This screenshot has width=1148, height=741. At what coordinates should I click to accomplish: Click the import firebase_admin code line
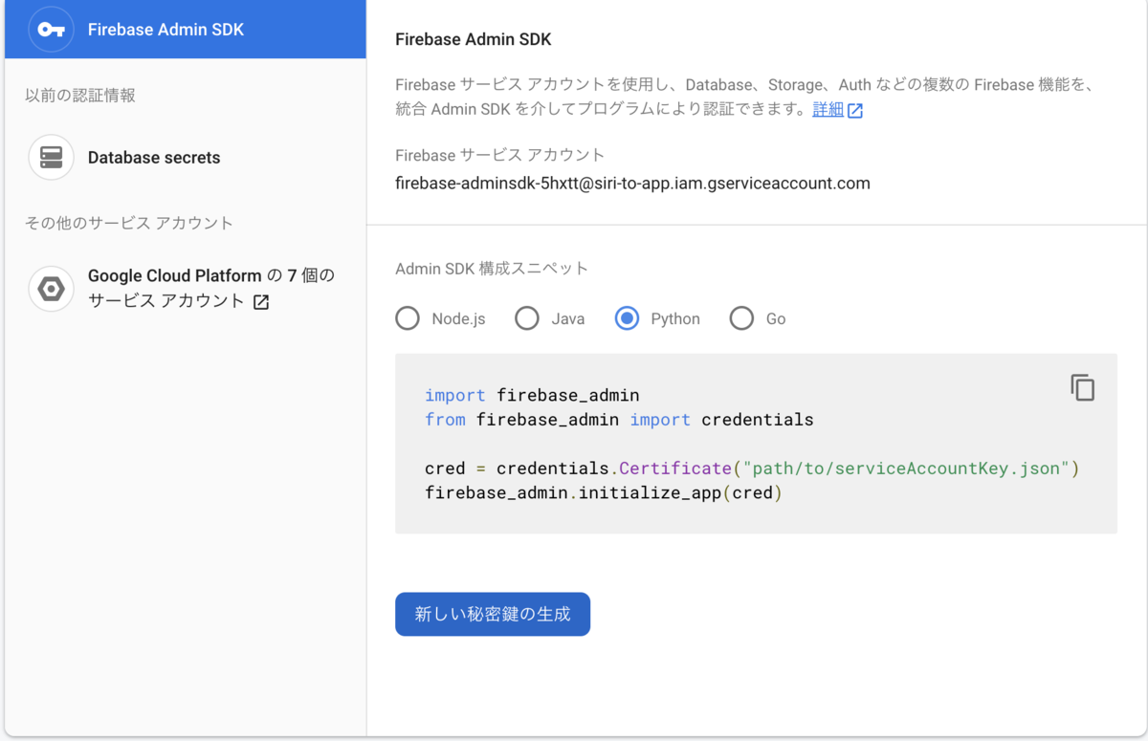532,395
